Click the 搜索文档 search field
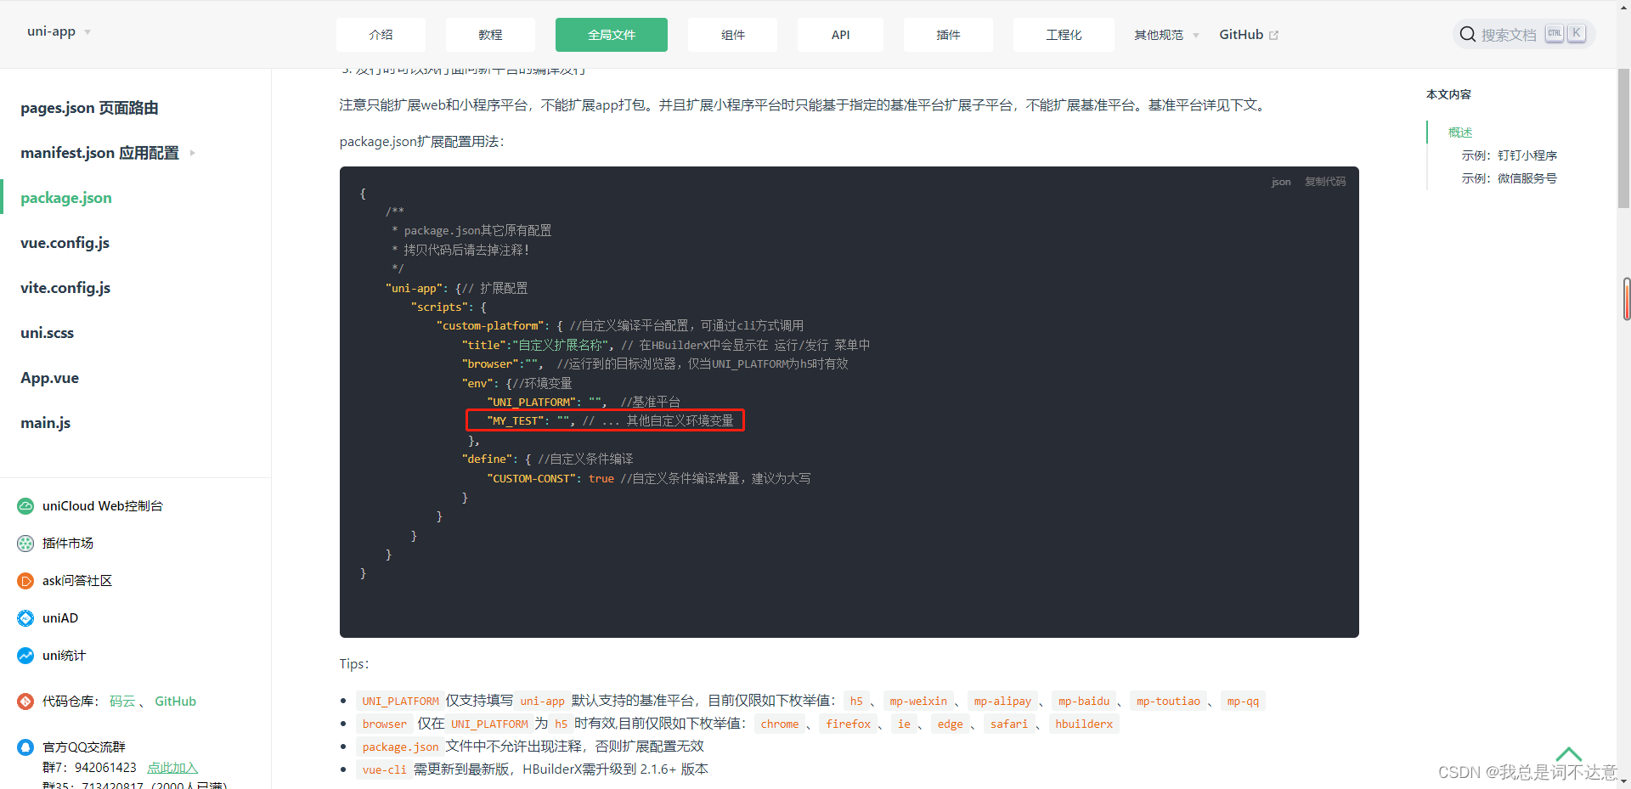 (1523, 34)
